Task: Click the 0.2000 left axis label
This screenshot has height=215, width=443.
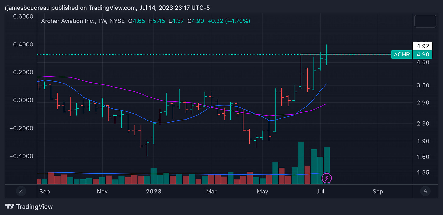Action: coord(23,72)
